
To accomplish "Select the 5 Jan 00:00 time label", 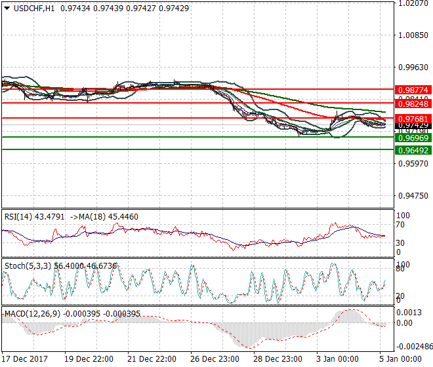I will click(400, 359).
